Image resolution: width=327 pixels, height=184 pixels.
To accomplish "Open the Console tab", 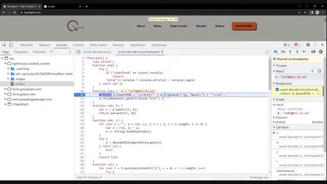I will [x=78, y=45].
